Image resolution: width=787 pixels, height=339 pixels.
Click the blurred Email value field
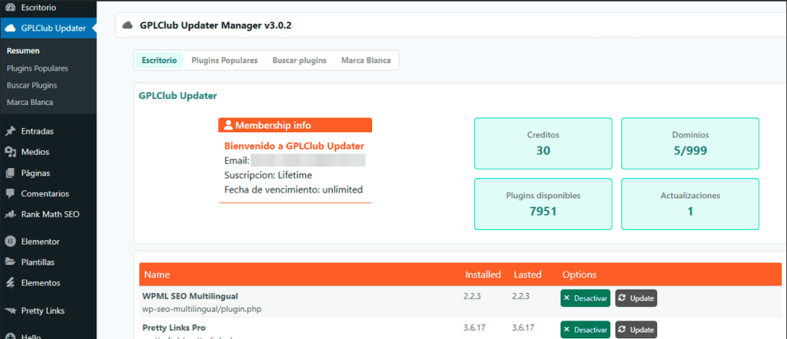[x=307, y=161]
